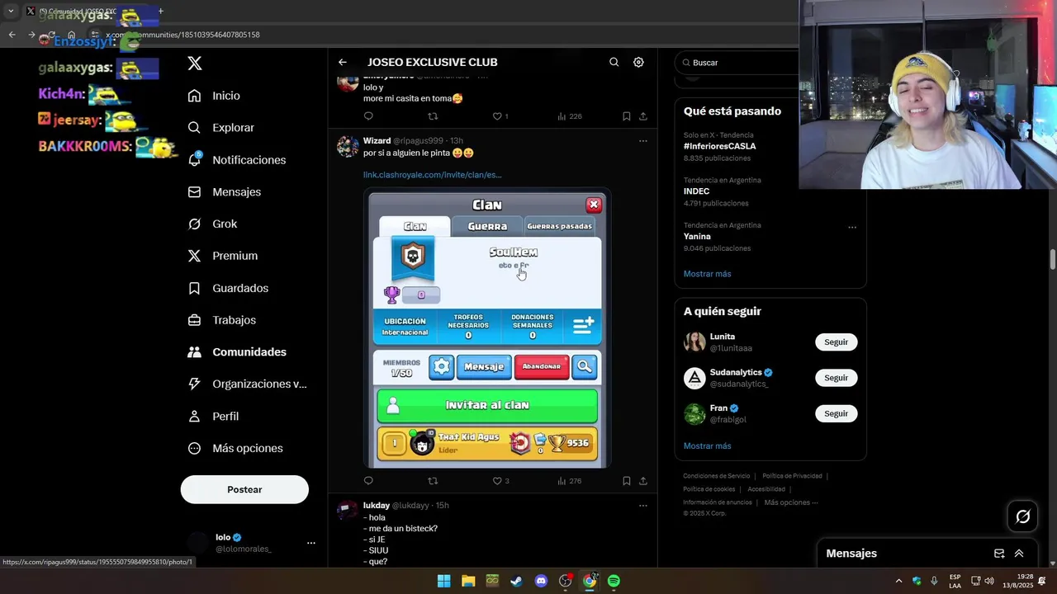
Task: View Wizard's post stats 276
Action: (569, 481)
